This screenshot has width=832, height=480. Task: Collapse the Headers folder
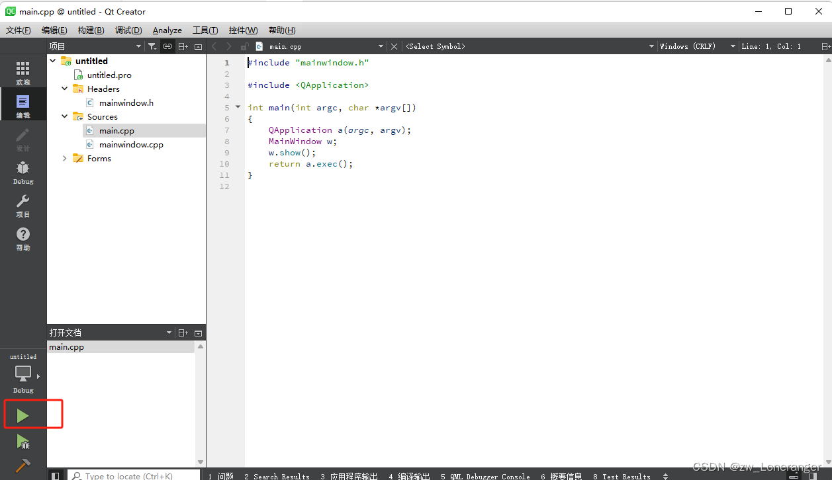pyautogui.click(x=65, y=89)
